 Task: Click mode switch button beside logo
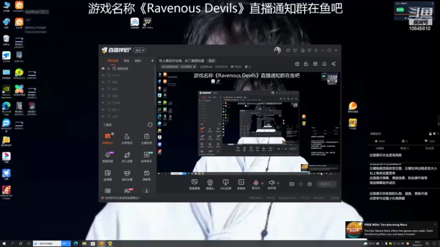click(140, 50)
